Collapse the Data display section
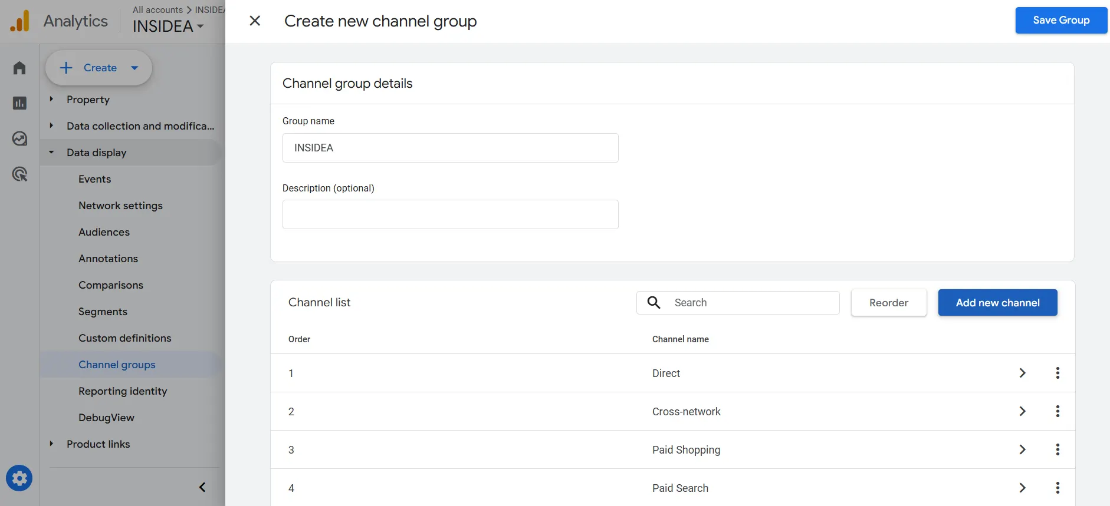Screen dimensions: 1110x506 [x=51, y=152]
